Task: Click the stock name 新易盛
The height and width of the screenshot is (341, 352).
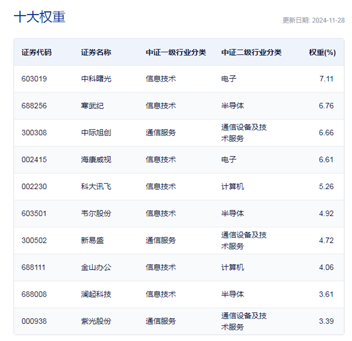Action: click(92, 240)
